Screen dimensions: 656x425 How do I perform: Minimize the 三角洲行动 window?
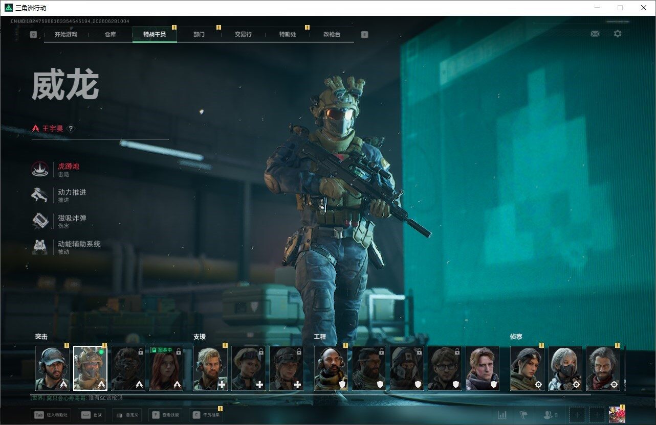pyautogui.click(x=597, y=8)
